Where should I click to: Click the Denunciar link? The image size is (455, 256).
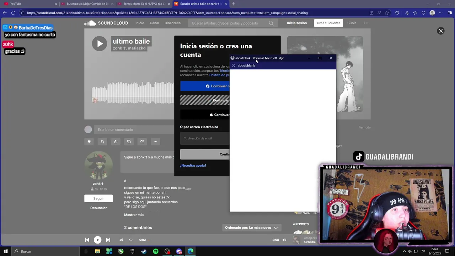point(98,208)
